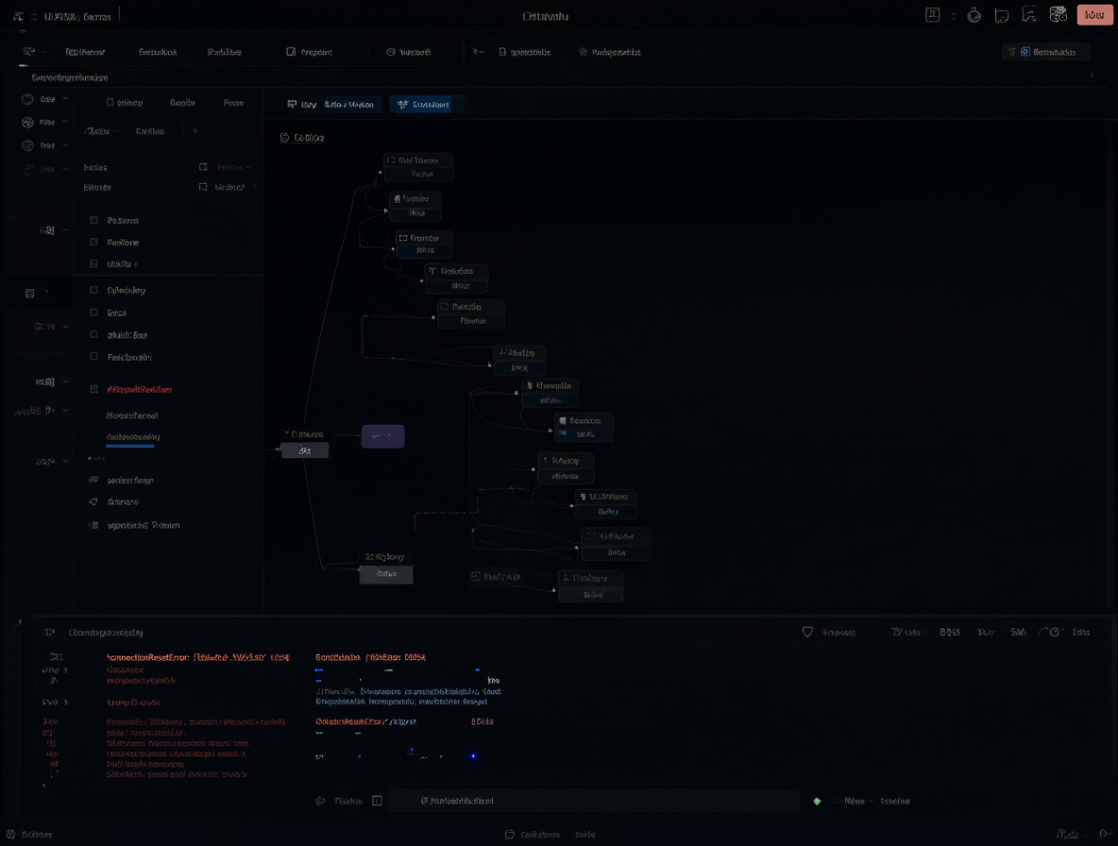
Task: Open the second dropdown below the pill selector
Action: 226,187
